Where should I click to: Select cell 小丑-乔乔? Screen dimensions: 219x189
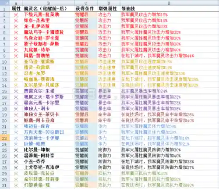click(x=49, y=162)
